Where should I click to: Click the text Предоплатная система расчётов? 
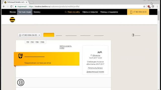37,63
